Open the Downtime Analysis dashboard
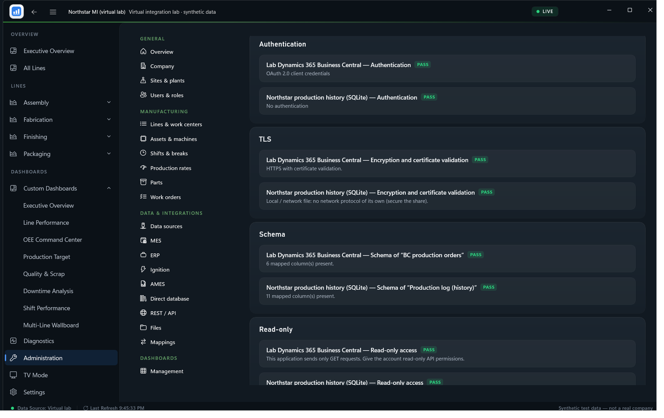664x418 pixels. (x=48, y=291)
